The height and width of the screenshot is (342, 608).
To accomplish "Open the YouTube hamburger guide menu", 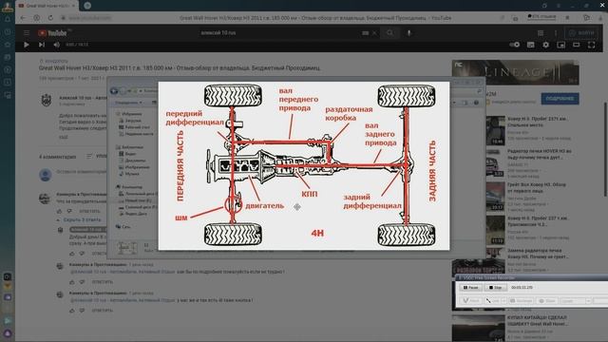I will (27, 33).
